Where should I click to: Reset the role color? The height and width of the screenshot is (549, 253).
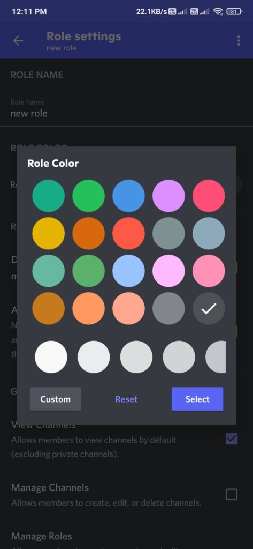point(126,399)
